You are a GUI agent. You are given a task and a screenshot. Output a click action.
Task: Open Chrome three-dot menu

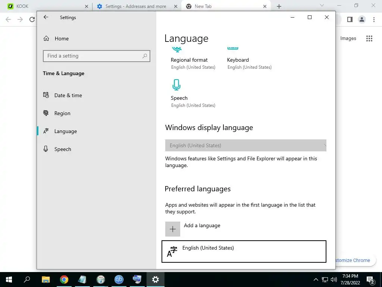374,19
